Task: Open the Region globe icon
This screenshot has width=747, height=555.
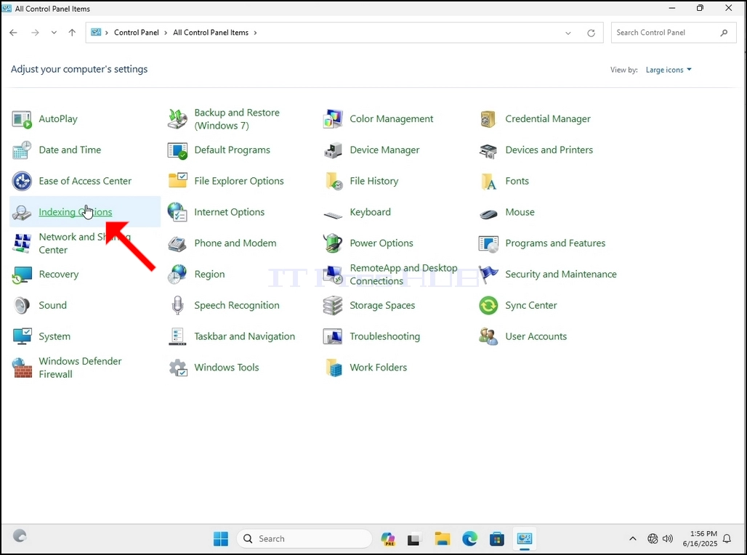Action: (x=177, y=275)
